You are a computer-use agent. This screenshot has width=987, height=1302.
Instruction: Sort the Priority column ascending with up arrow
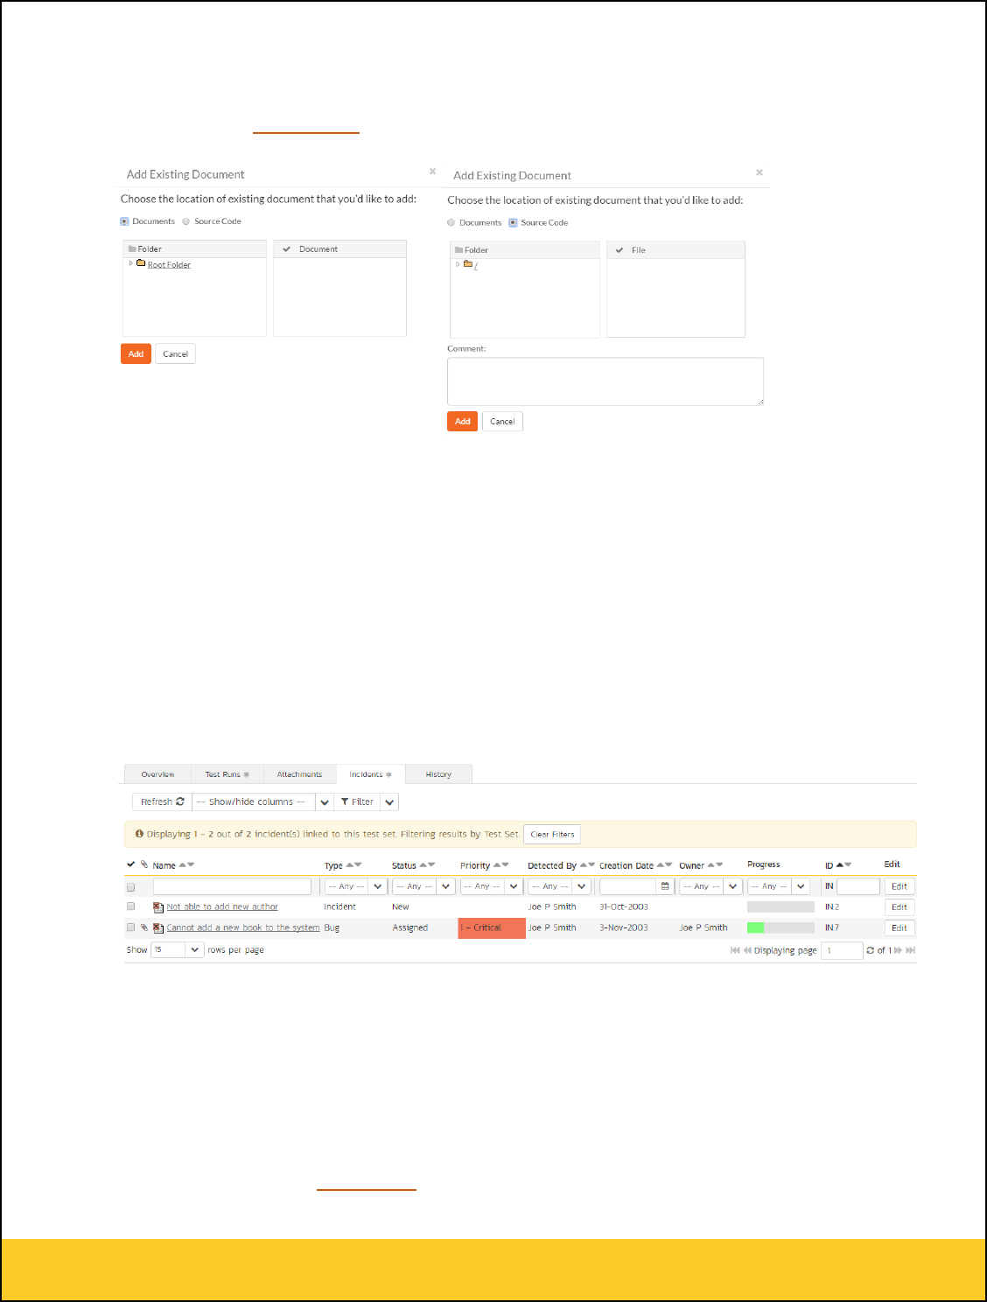point(497,865)
